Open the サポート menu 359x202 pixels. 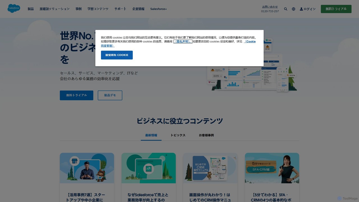[120, 9]
